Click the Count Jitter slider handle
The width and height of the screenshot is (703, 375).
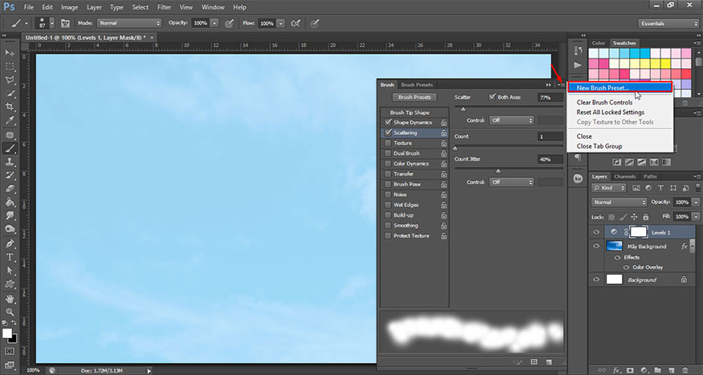click(498, 170)
